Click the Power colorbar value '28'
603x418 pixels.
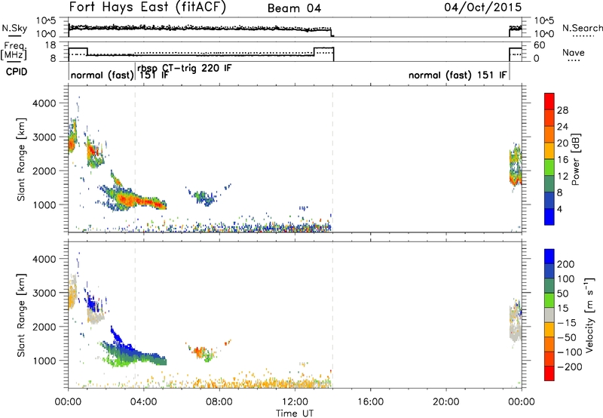(x=562, y=110)
